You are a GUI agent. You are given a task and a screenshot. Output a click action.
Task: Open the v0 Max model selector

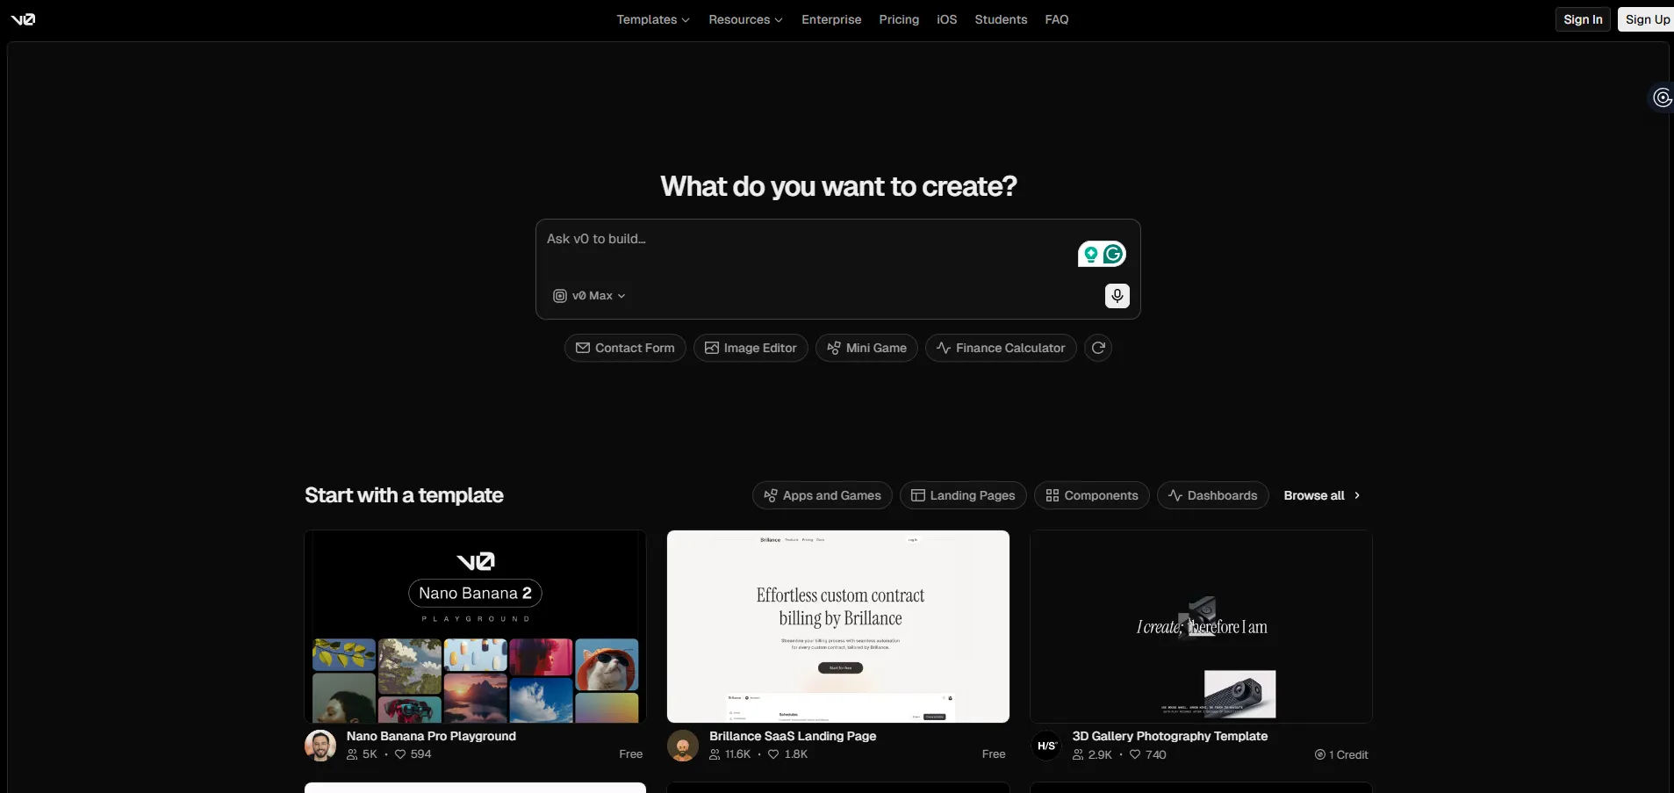(x=589, y=296)
